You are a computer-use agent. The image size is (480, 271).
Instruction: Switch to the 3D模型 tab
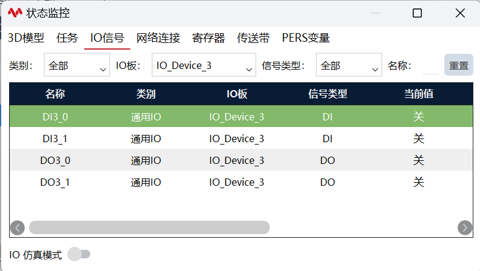coord(26,38)
